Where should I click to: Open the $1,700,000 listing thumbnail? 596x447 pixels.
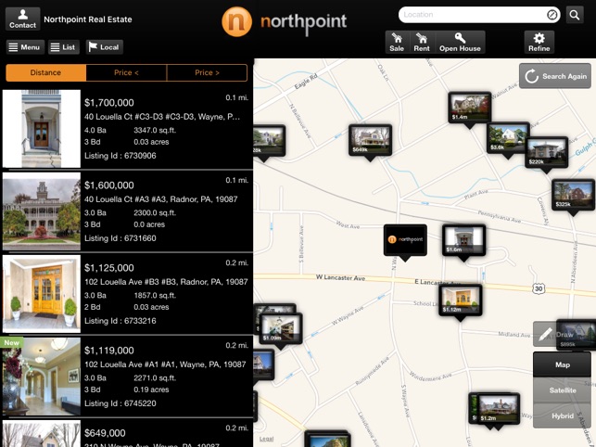(x=42, y=129)
